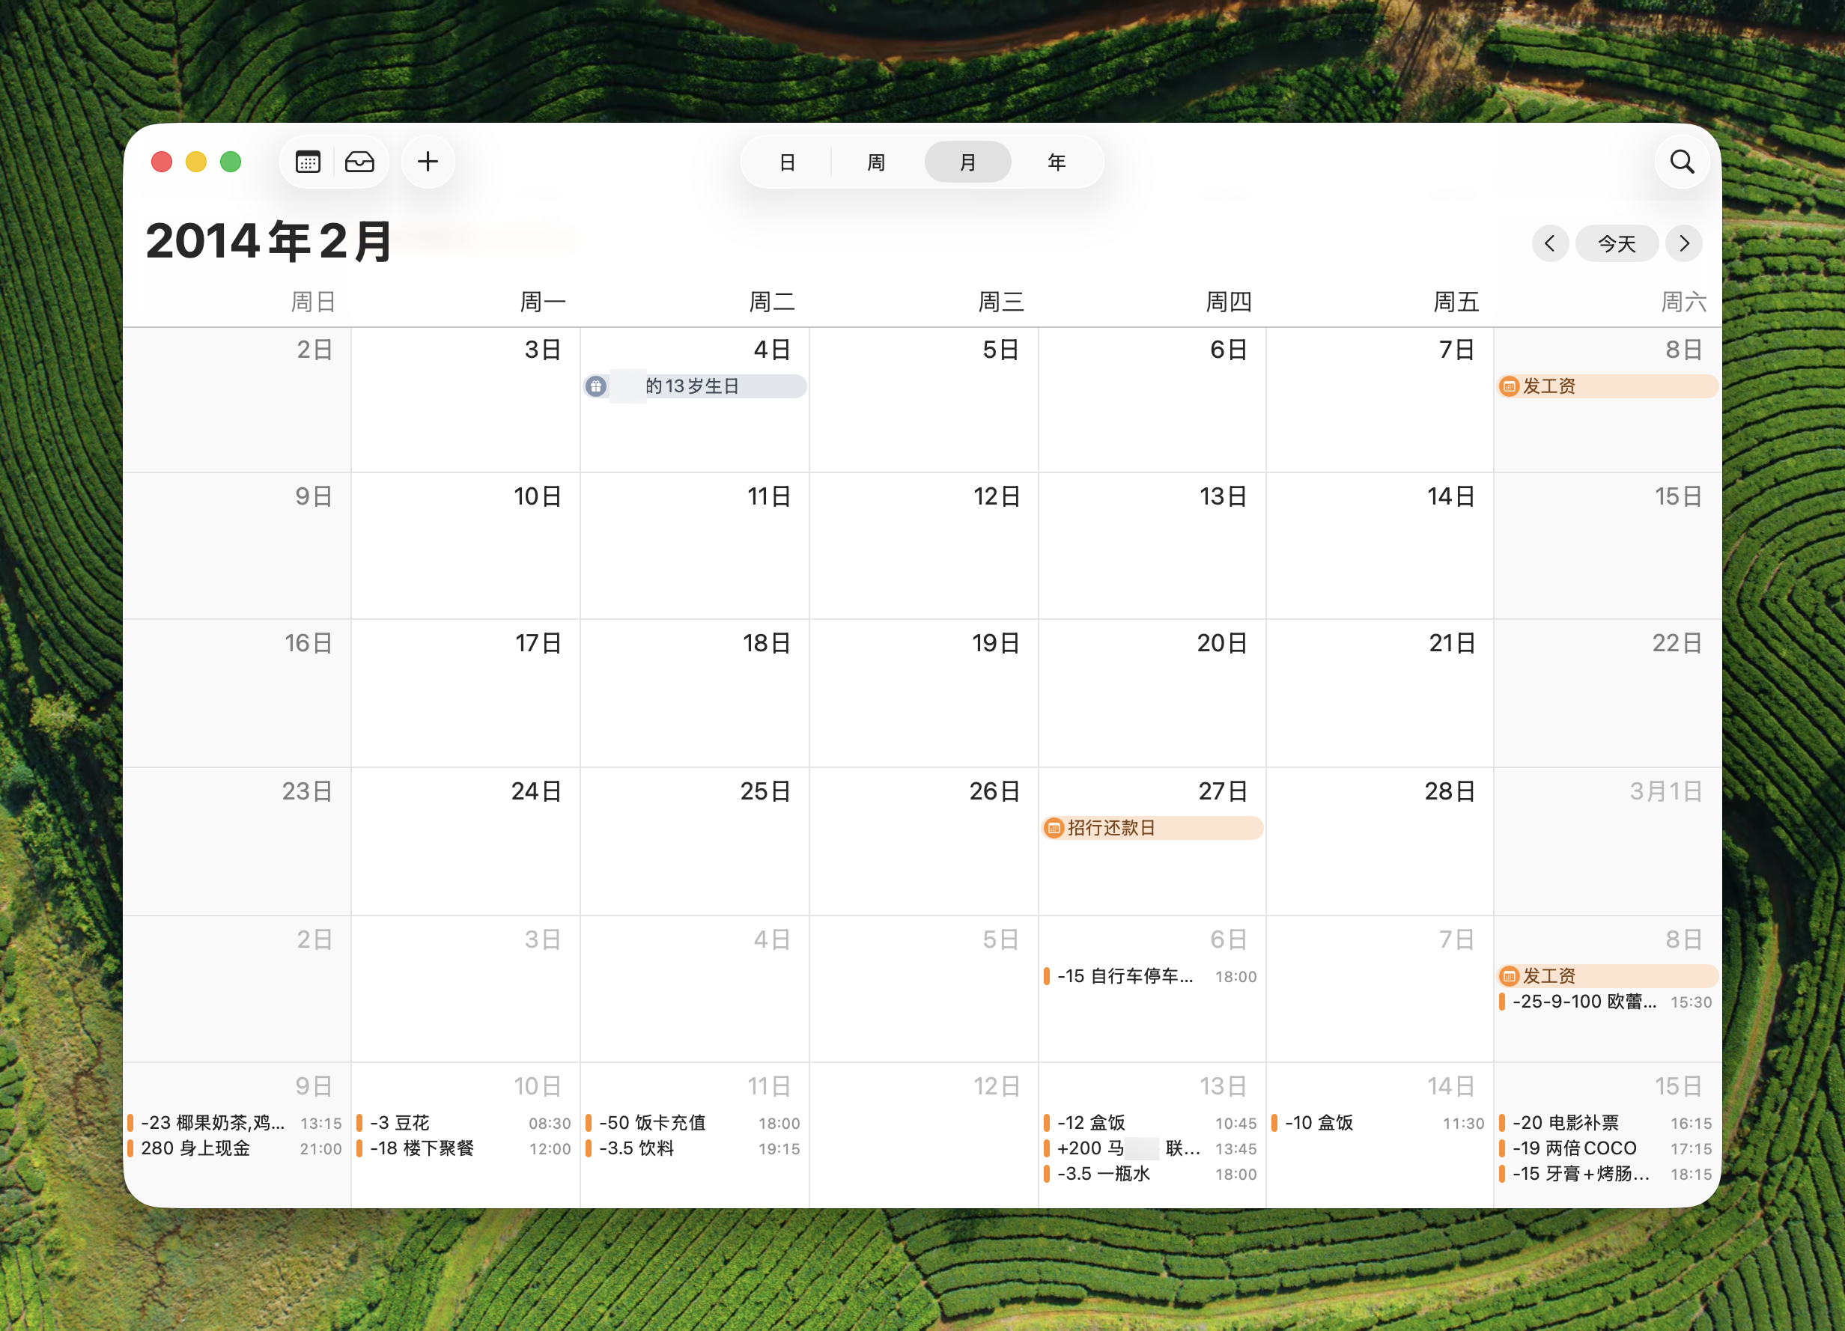Click calendar icon on 招行还款日 event

pyautogui.click(x=1054, y=828)
